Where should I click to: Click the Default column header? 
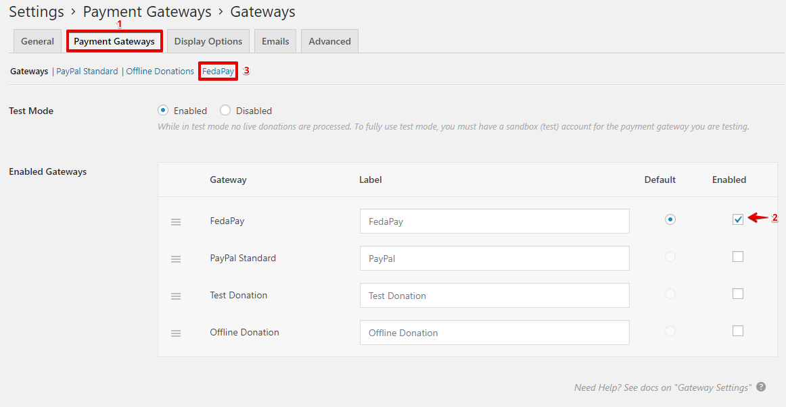coord(660,180)
